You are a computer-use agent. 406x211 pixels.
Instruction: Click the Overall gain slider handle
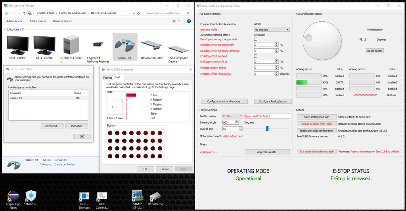pyautogui.click(x=267, y=128)
